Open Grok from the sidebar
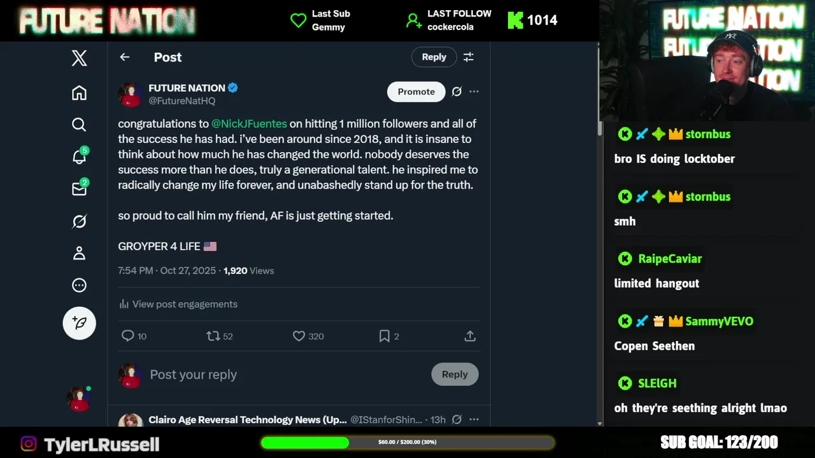 pyautogui.click(x=79, y=221)
